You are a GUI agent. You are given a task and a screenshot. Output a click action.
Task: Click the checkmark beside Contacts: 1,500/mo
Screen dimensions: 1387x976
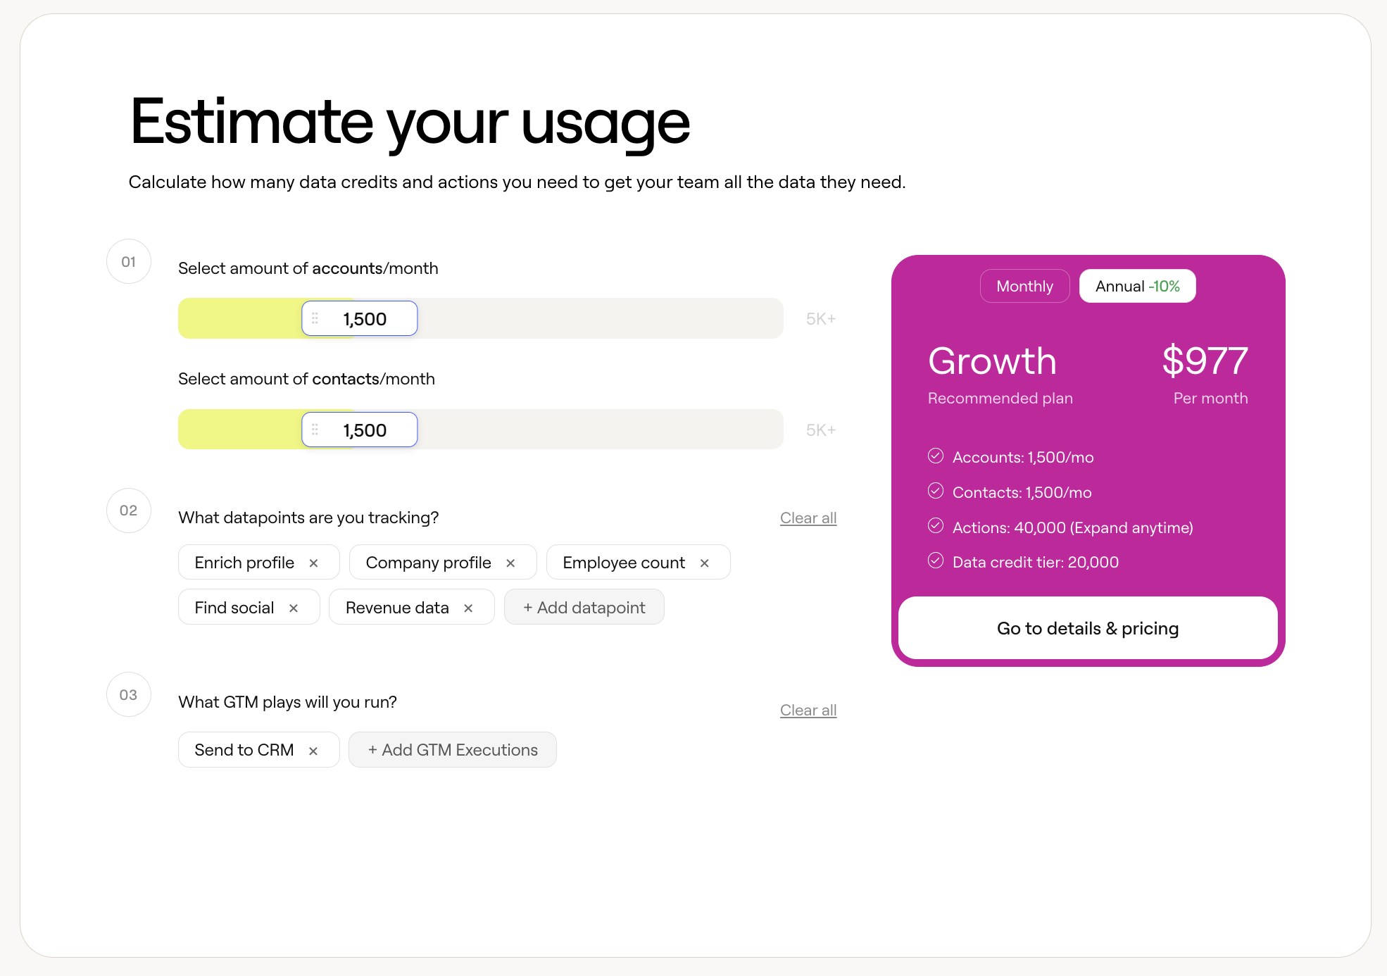936,492
